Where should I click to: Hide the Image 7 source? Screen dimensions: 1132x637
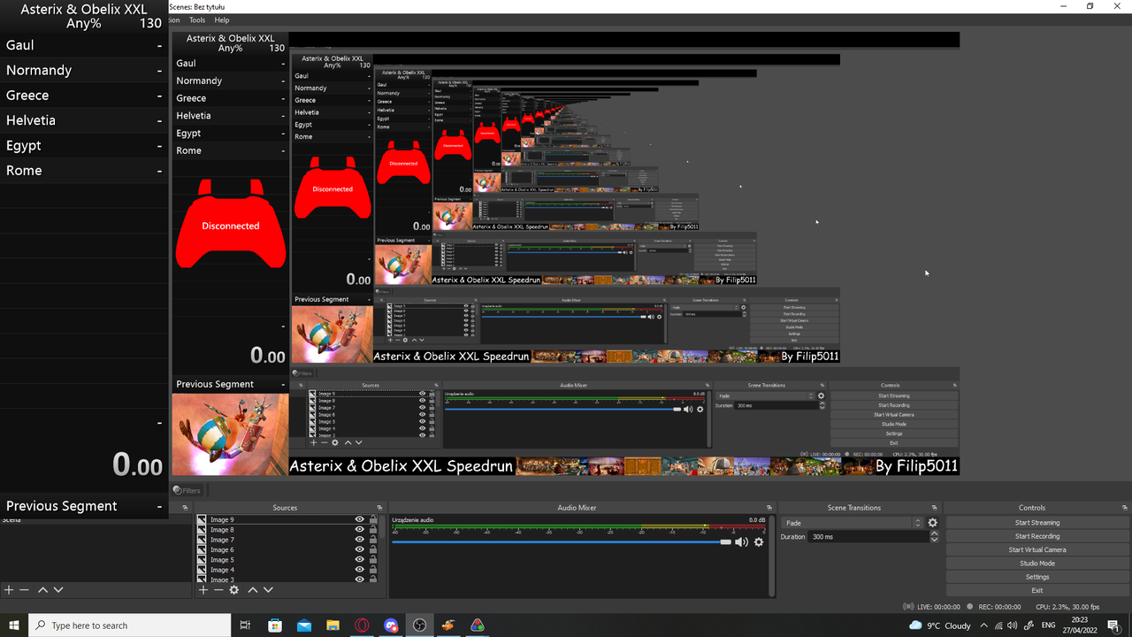(x=360, y=540)
